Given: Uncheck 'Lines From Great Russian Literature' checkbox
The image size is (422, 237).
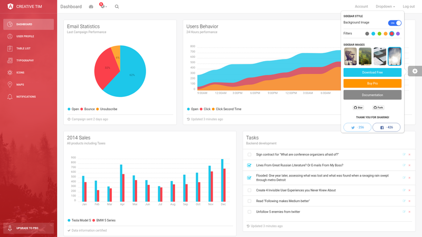Looking at the screenshot, I should (x=249, y=165).
